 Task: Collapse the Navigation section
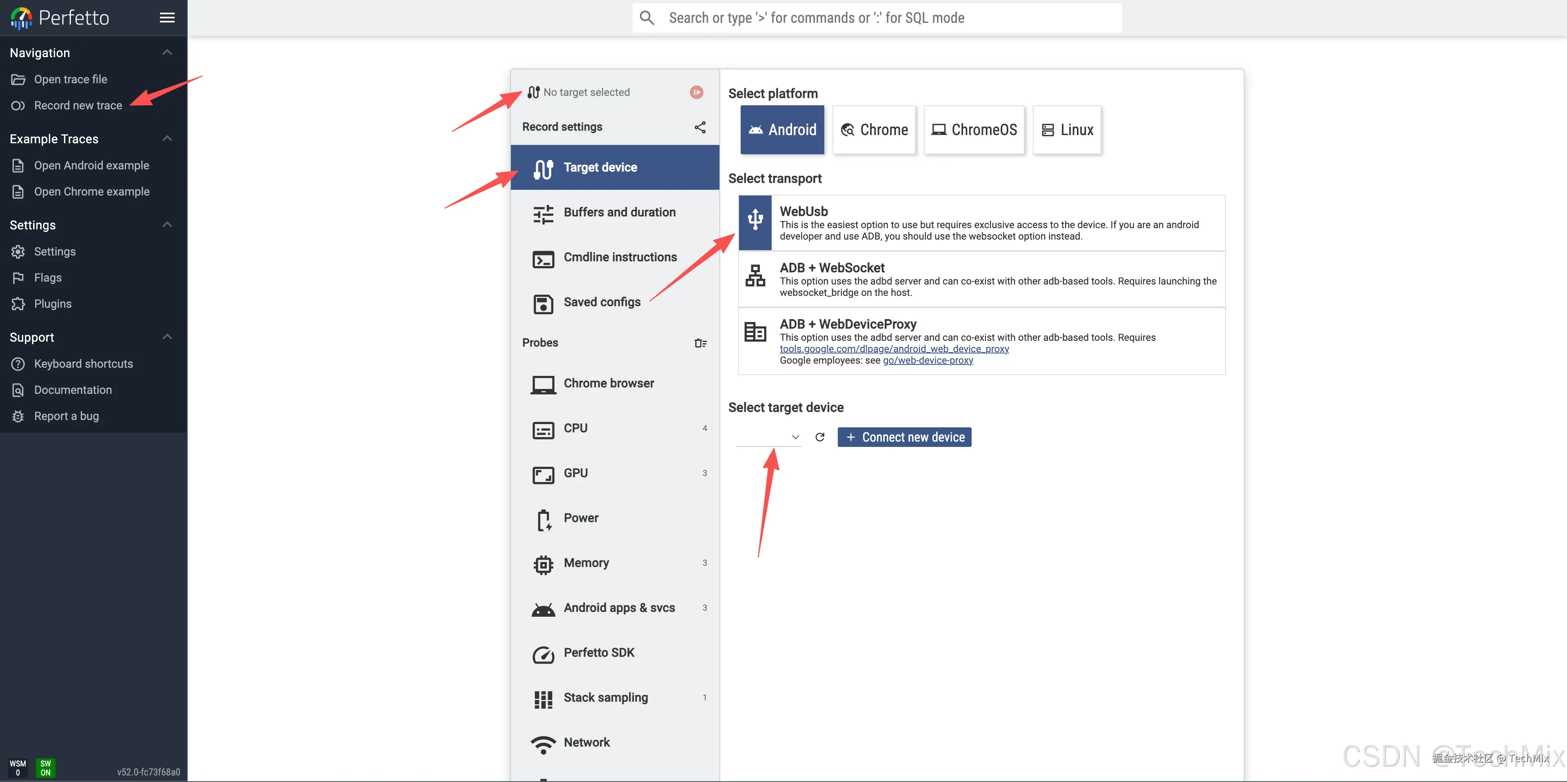[166, 53]
